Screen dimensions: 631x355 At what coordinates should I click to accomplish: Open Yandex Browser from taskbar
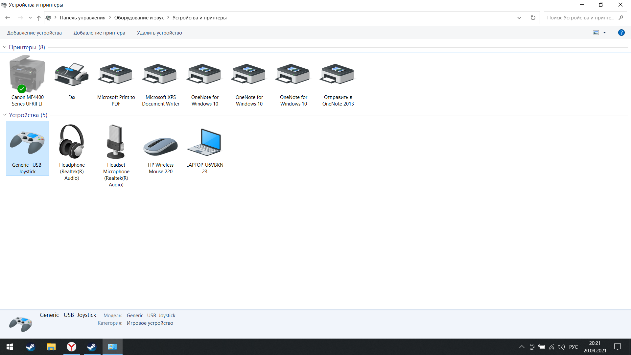72,347
